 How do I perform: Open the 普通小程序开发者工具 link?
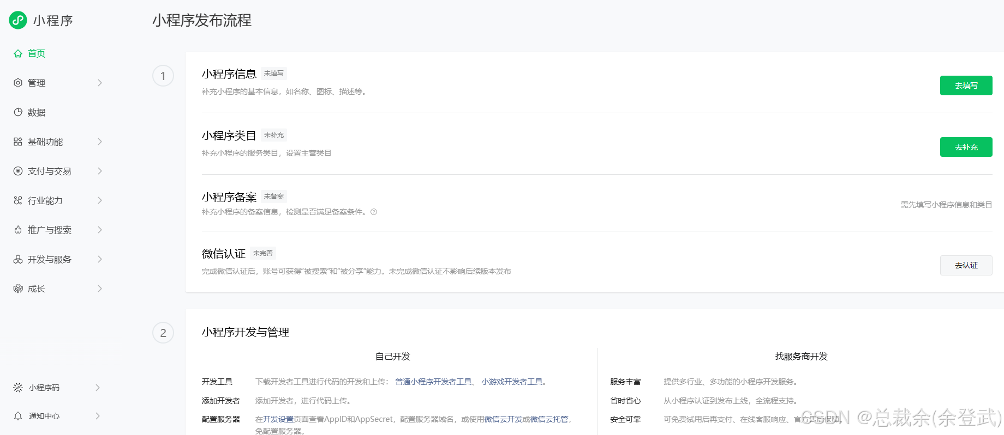pyautogui.click(x=433, y=382)
